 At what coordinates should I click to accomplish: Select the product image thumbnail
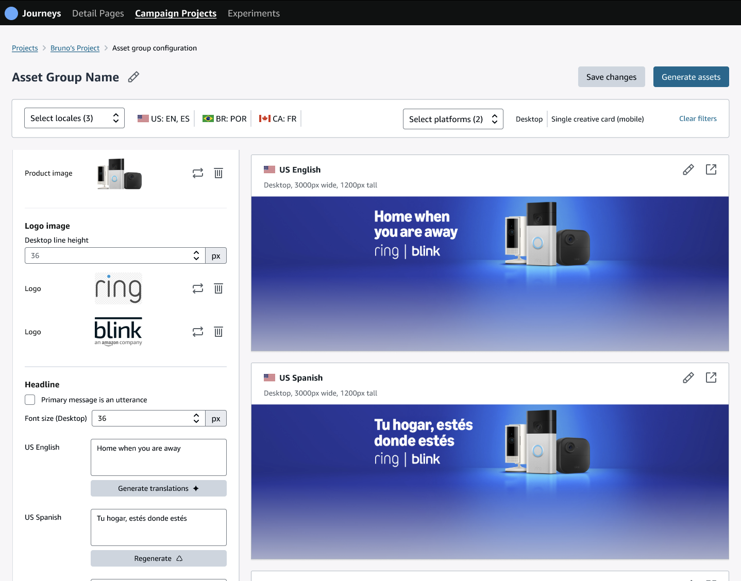tap(120, 174)
